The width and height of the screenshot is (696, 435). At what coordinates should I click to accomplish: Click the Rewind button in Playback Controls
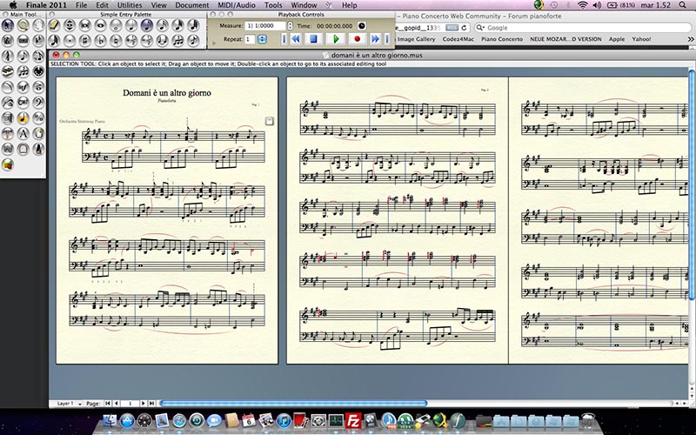point(295,39)
